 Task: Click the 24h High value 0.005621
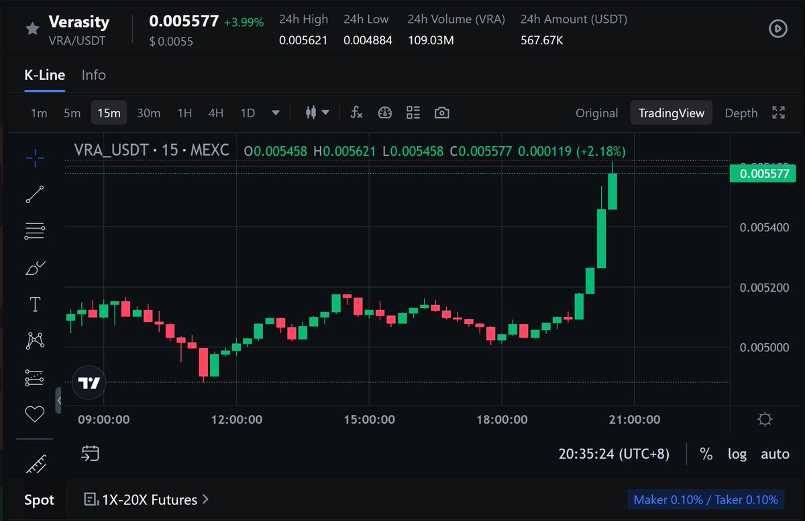coord(303,40)
